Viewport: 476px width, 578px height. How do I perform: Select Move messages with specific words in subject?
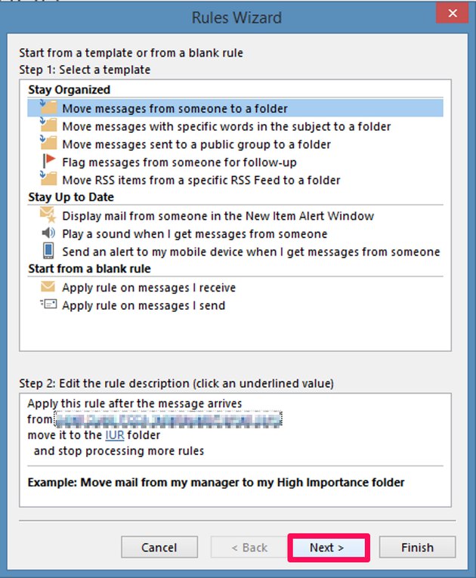227,126
